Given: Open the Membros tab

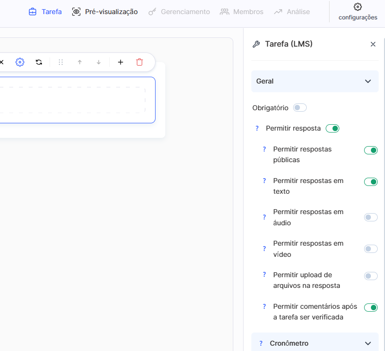Looking at the screenshot, I should coord(242,12).
